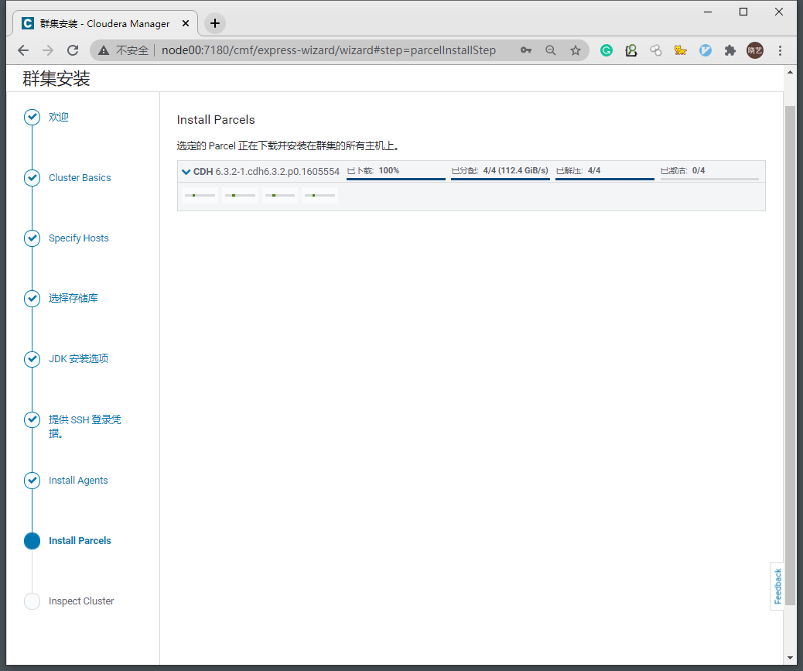Screen dimensions: 803x671
Task: Click the JDK 安装选项 check-mark circle
Action: coord(32,359)
